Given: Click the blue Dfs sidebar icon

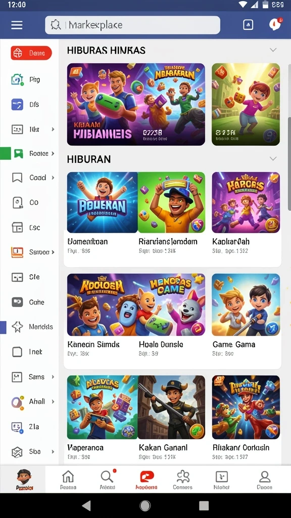Looking at the screenshot, I should pos(17,104).
